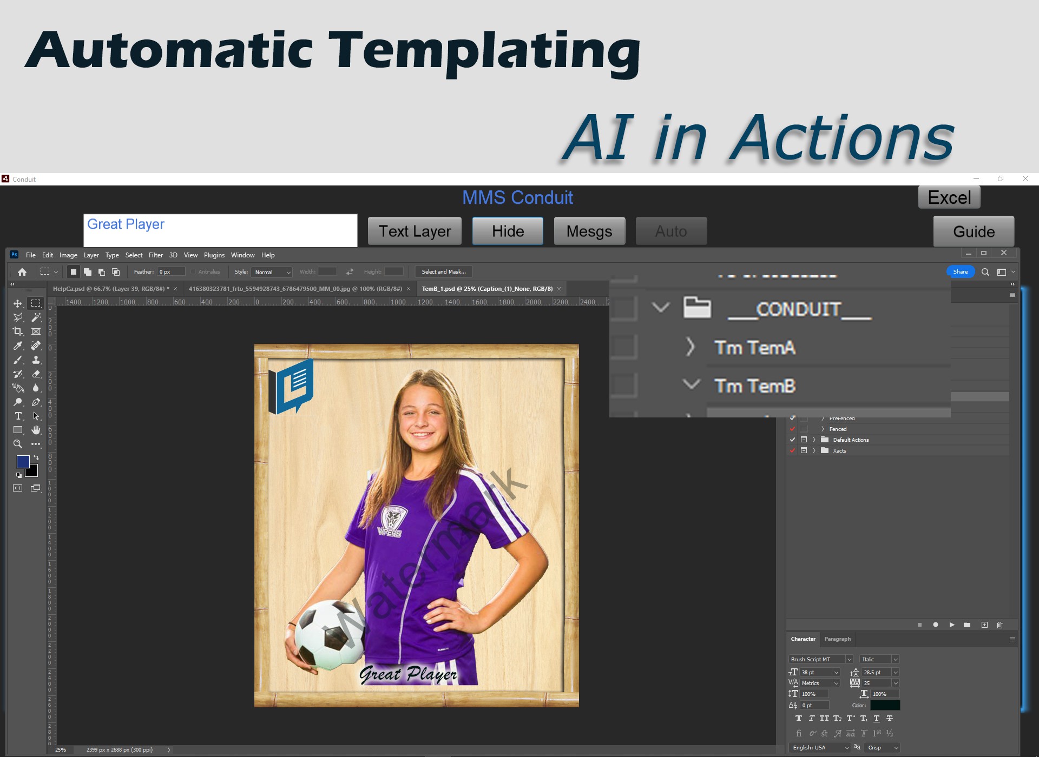Open the 28.5 pt leading dropdown
The image size is (1039, 757).
tap(896, 673)
